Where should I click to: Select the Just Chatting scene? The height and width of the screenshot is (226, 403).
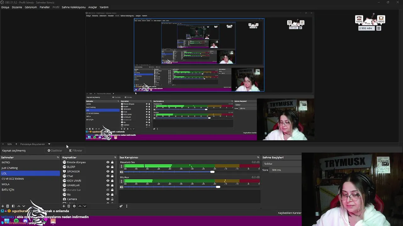click(x=30, y=168)
